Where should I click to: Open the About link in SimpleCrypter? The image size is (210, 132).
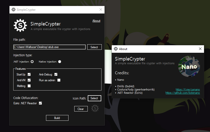(96, 21)
